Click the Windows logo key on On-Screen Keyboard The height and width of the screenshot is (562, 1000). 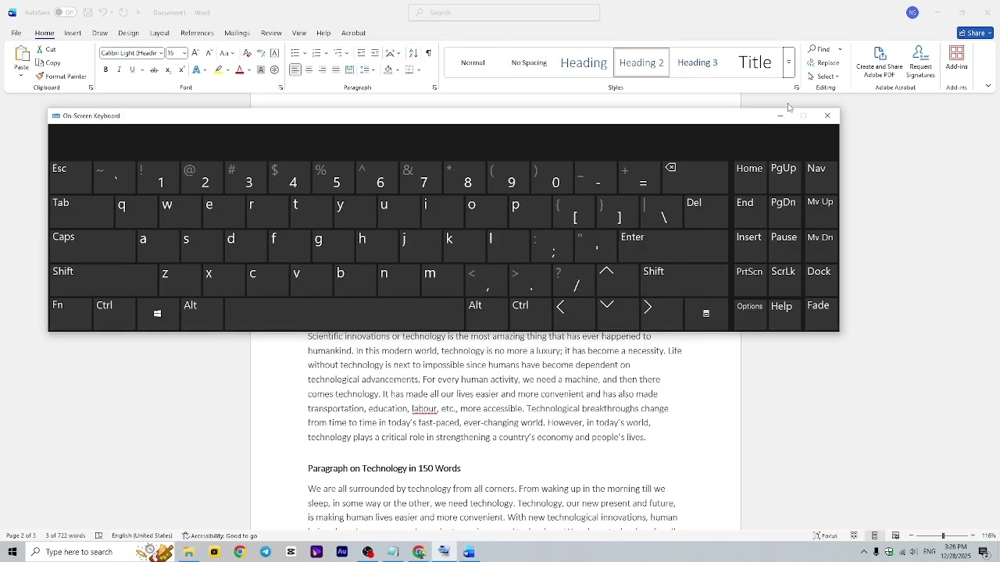(x=158, y=315)
